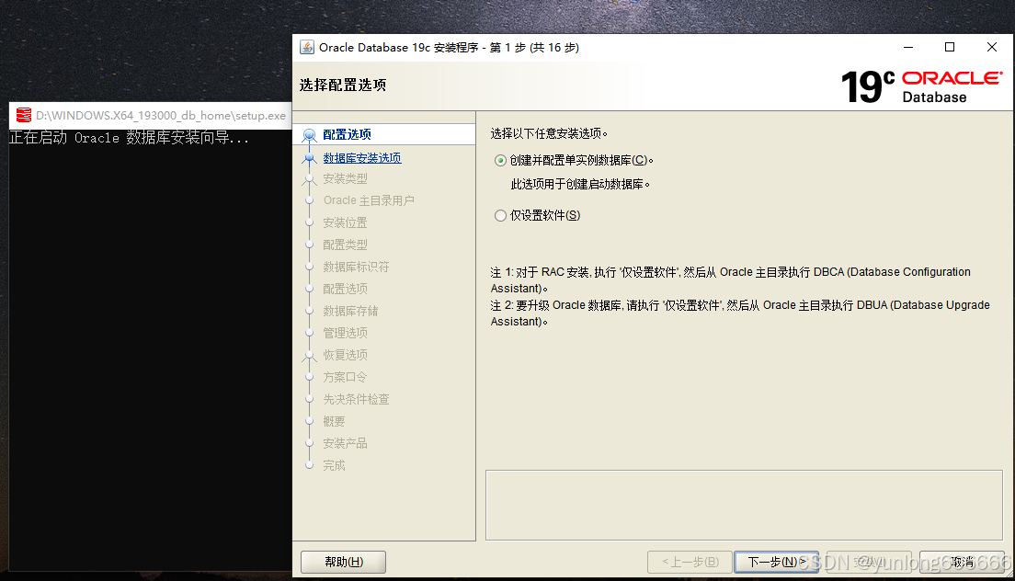Open the 数据库安装选项 step link
Screen dimensions: 1015x581
coord(362,158)
